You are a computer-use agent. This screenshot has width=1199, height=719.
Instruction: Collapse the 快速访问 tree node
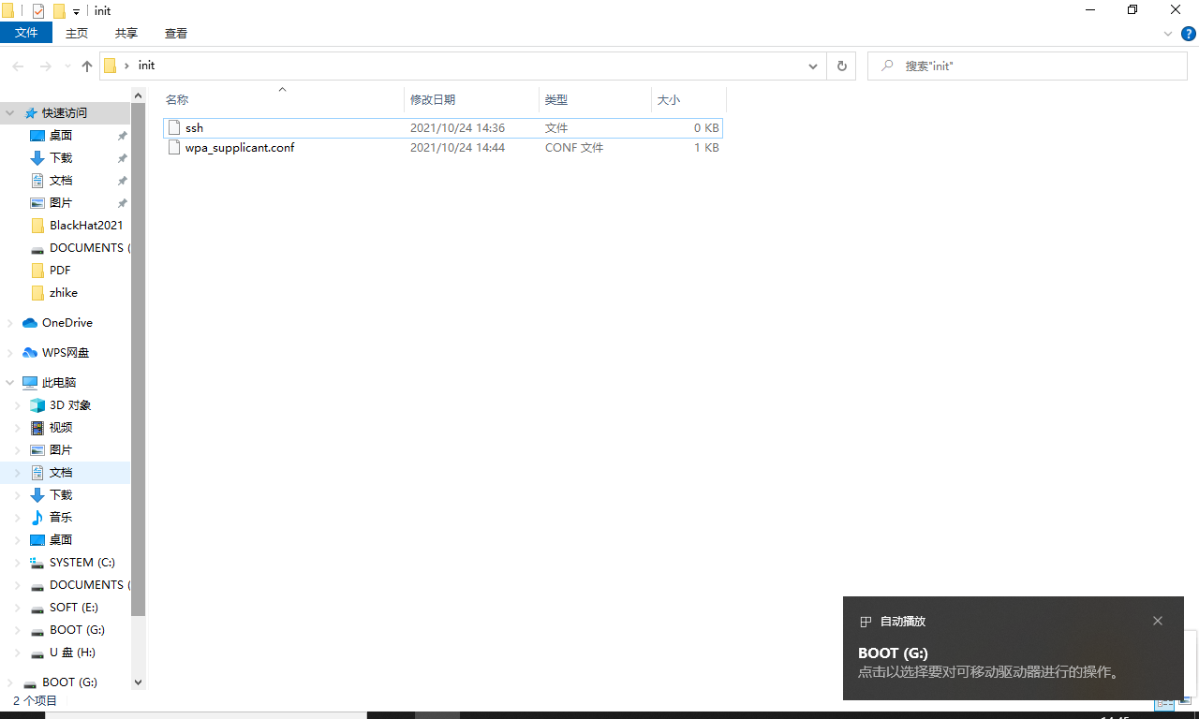10,113
